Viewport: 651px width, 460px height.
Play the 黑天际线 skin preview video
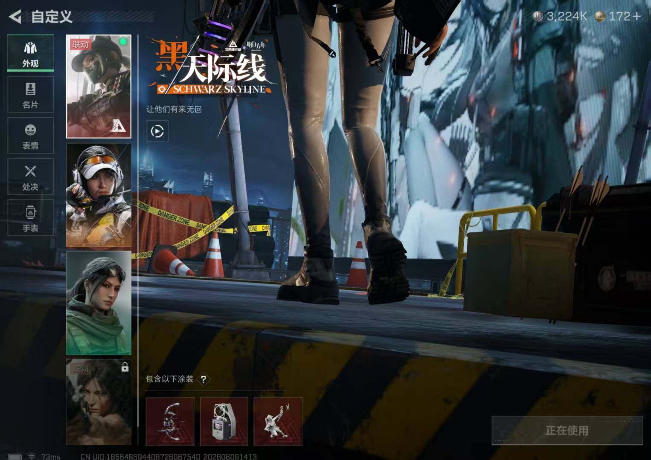pyautogui.click(x=157, y=131)
